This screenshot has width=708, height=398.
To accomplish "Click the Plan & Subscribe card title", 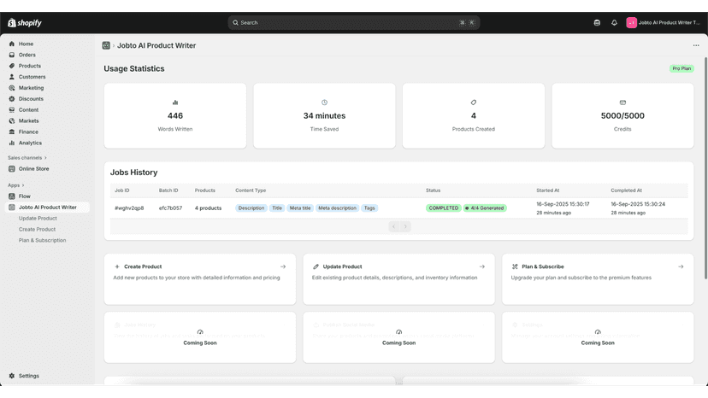I will pos(543,266).
